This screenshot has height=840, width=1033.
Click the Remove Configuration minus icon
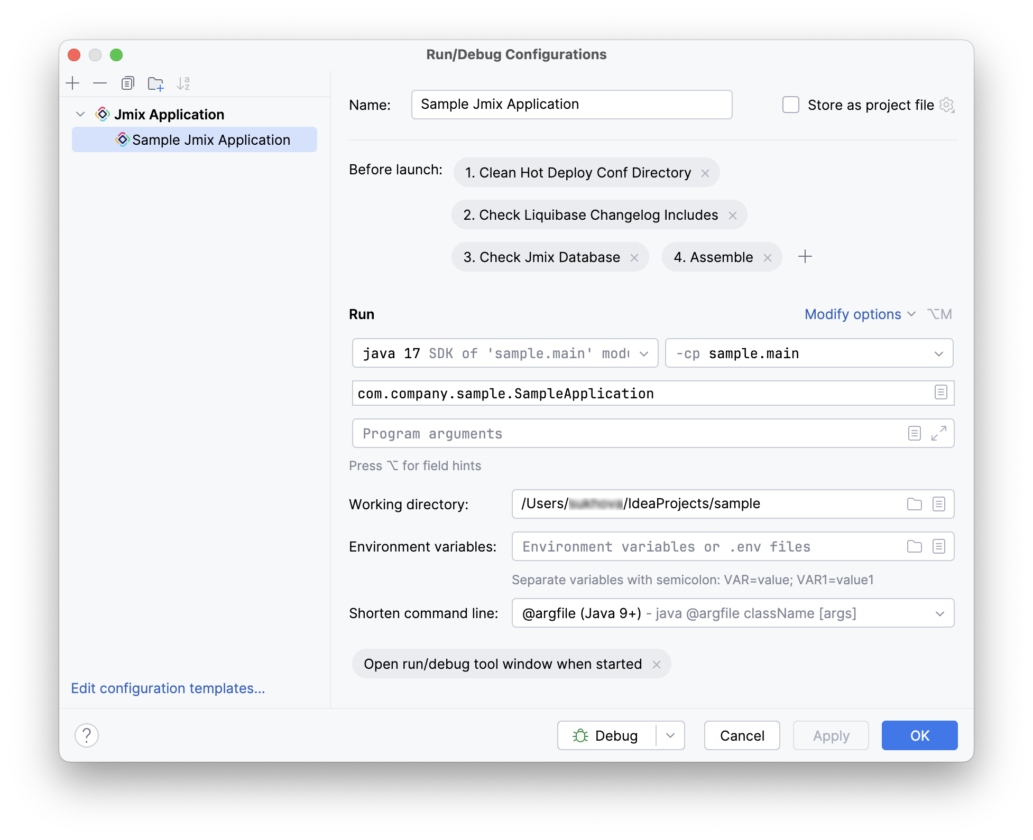click(x=100, y=83)
